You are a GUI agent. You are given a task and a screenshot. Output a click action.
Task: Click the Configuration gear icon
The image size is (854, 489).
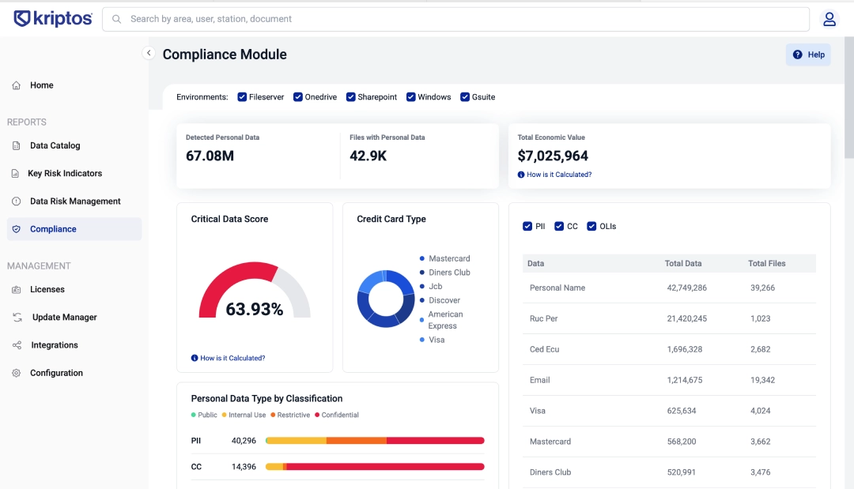[17, 372]
